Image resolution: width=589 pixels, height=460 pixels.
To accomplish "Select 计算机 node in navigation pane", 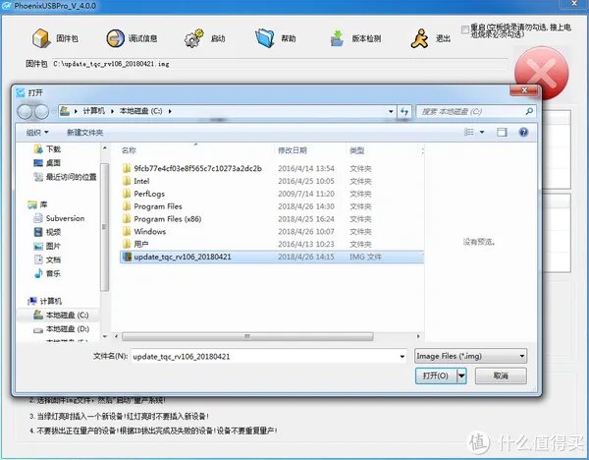I will click(45, 301).
